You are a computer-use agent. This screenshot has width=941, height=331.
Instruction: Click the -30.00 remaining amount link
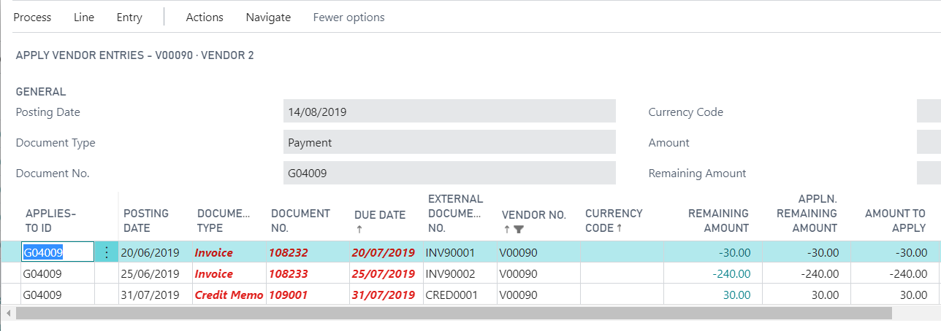[x=734, y=253]
